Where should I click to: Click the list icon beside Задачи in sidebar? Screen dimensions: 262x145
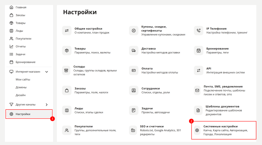(x=11, y=54)
